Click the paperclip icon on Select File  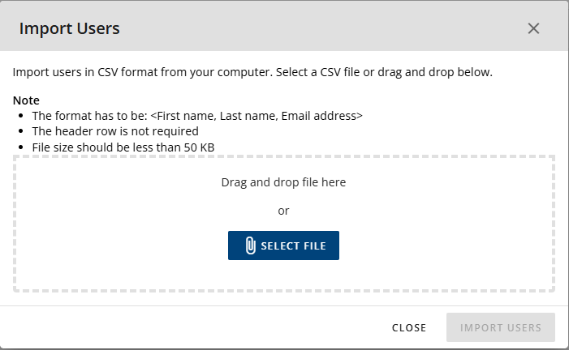tap(250, 245)
